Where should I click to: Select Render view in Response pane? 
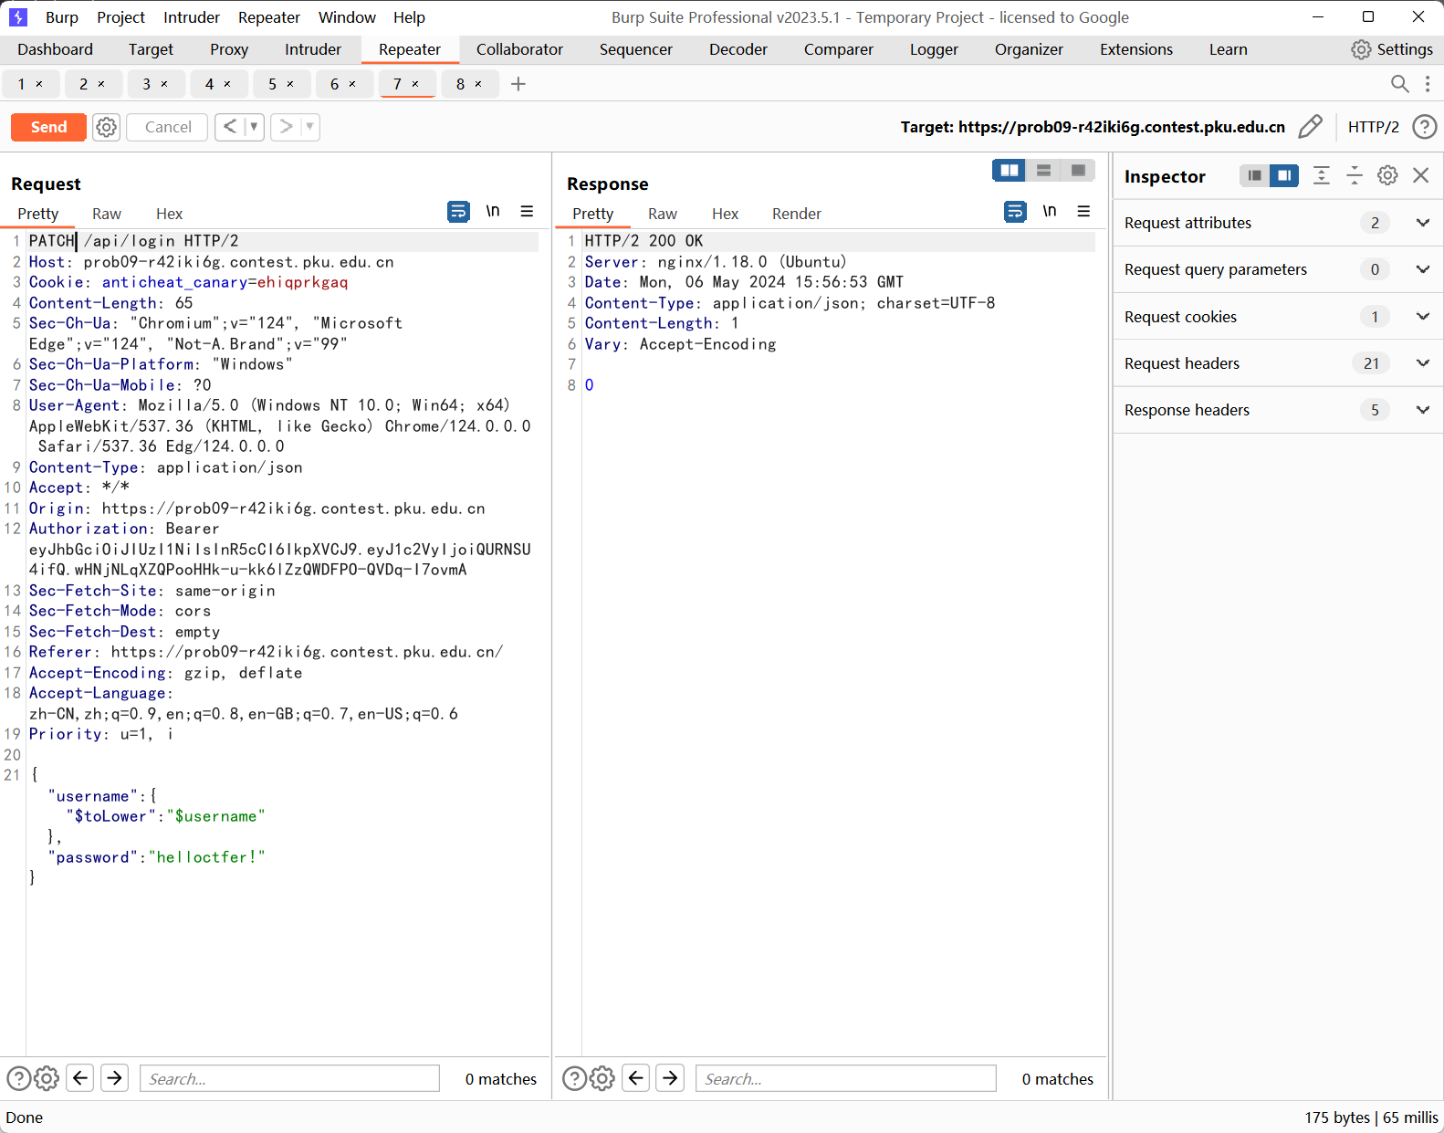coord(797,214)
